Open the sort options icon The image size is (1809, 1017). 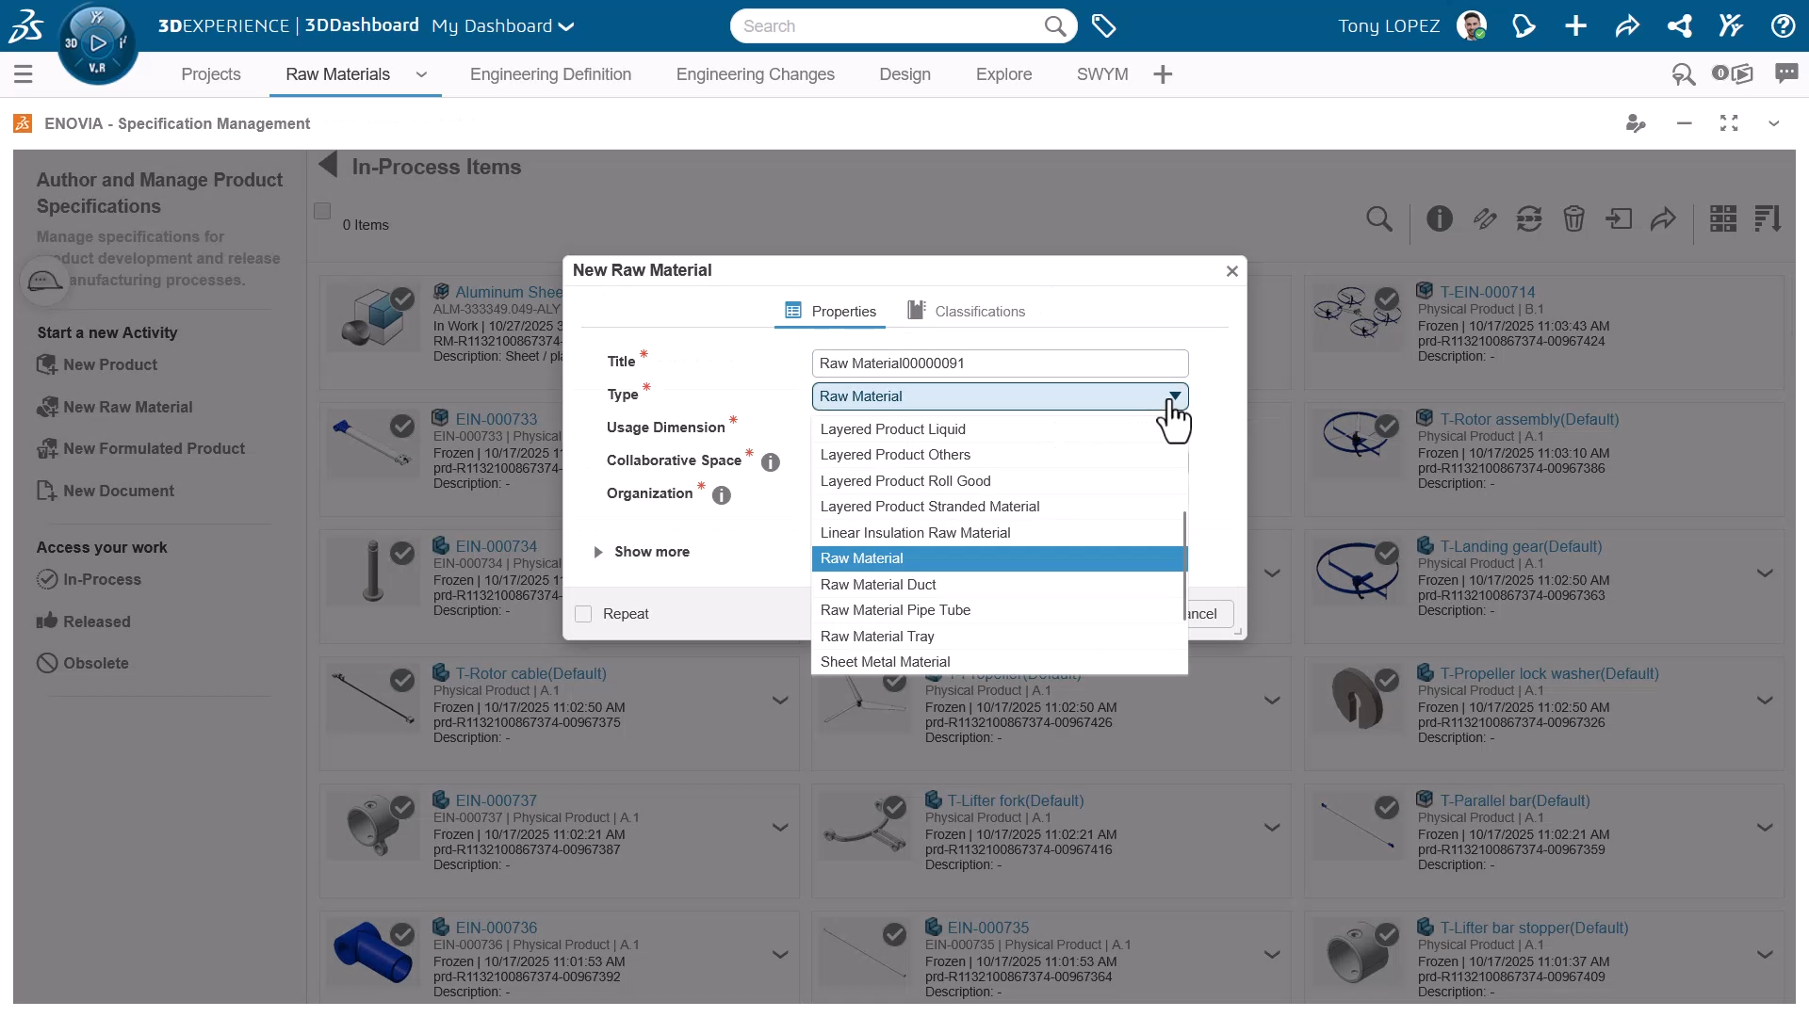pyautogui.click(x=1768, y=218)
